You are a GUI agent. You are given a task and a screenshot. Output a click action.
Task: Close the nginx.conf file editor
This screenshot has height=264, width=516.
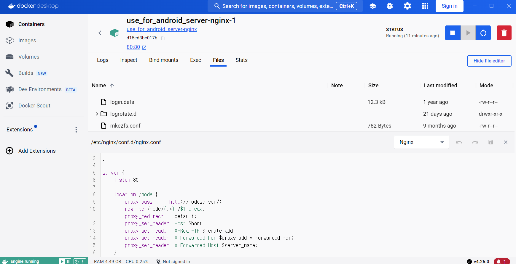[506, 142]
